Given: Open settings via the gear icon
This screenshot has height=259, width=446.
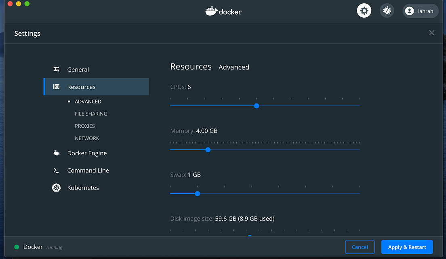Looking at the screenshot, I should pos(364,11).
